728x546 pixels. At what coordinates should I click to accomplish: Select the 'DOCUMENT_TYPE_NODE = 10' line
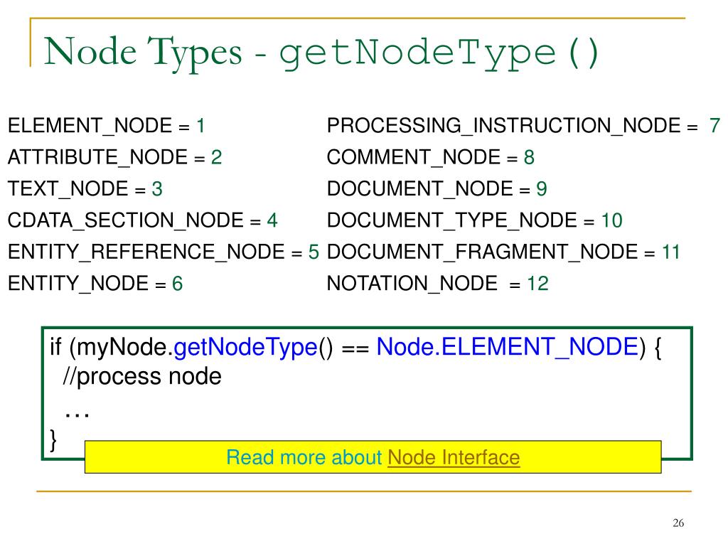point(474,220)
